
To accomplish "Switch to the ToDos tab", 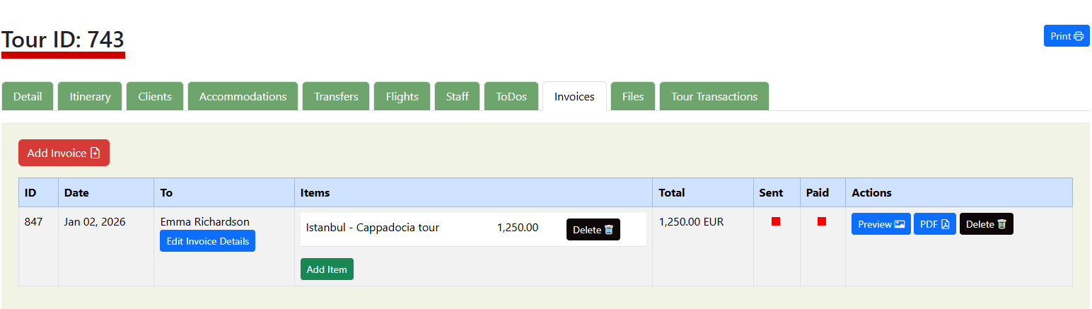I will pos(511,97).
